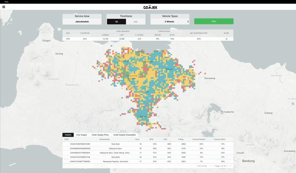Screen dimensions: 296x173
Task: Click the 72% BCR summary value
Action: 68,39
